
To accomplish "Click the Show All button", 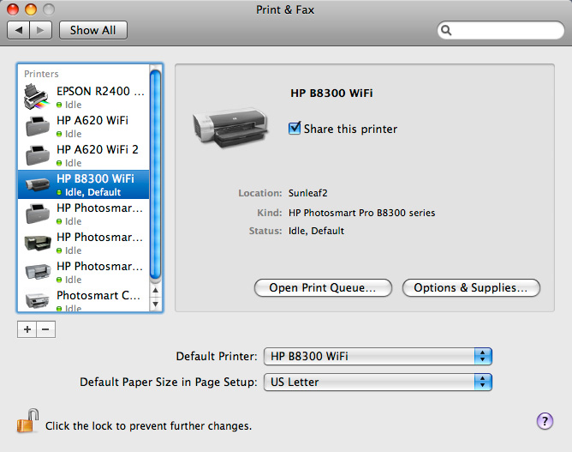I will click(93, 30).
